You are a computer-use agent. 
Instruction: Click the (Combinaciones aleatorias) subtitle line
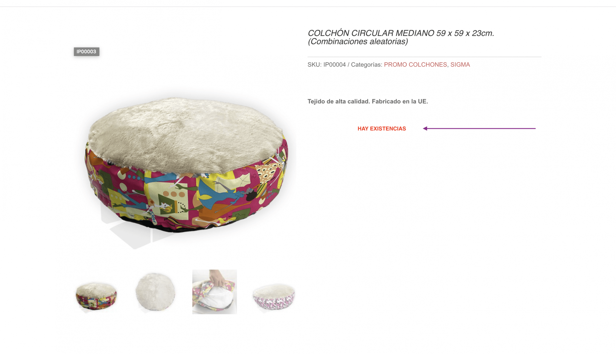pos(358,42)
